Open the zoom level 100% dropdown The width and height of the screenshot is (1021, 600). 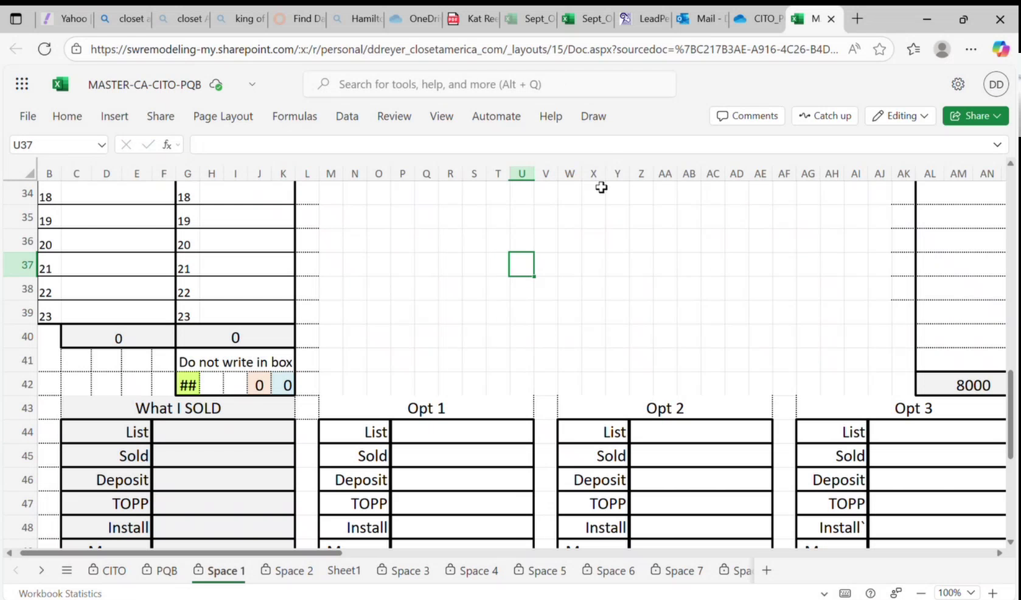tap(956, 593)
